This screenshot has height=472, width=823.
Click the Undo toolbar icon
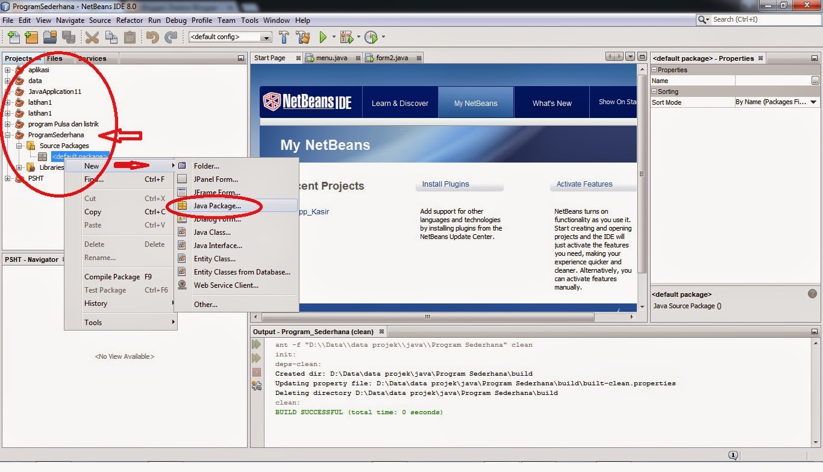[152, 37]
